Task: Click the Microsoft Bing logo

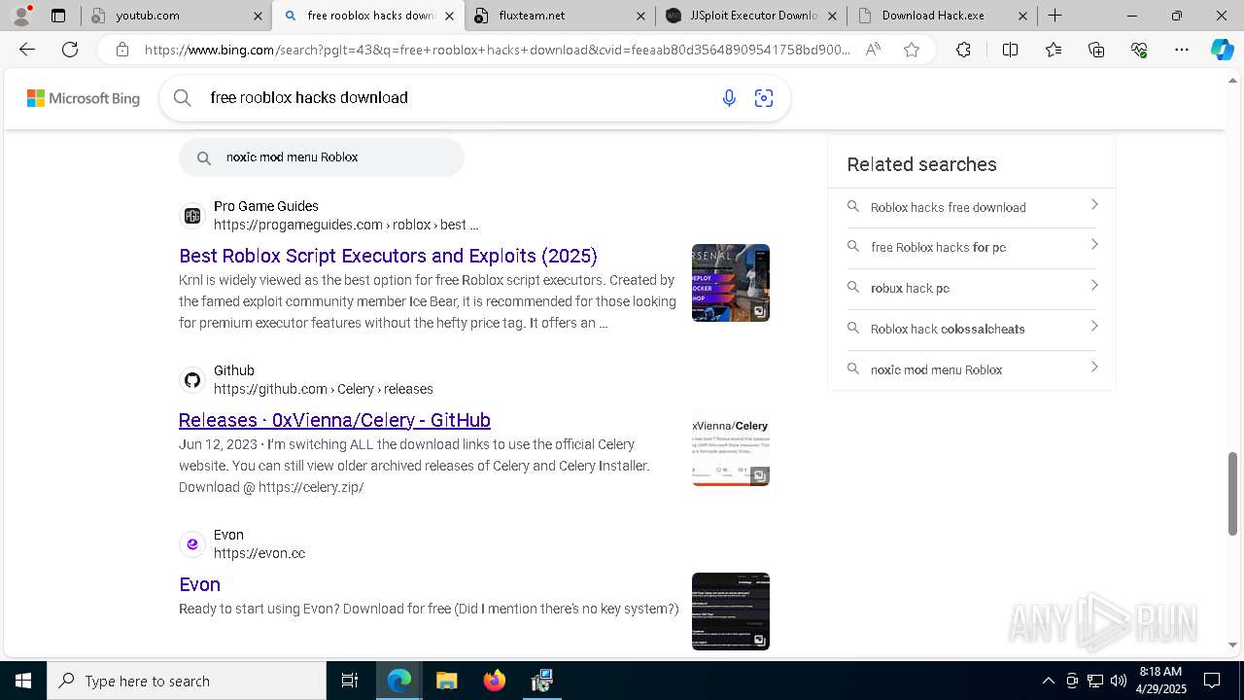Action: 84,98
